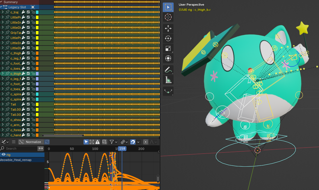The height and width of the screenshot is (190, 319).
Task: Toggle the lock on c_traj channel
Action: [33, 12]
